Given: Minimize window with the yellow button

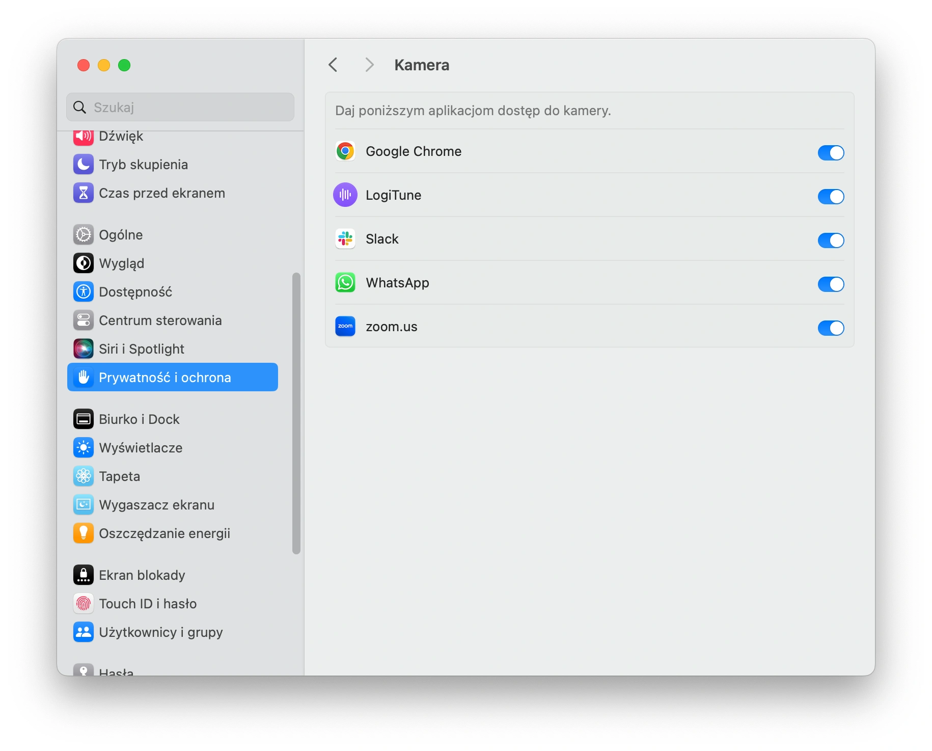Looking at the screenshot, I should coord(104,65).
